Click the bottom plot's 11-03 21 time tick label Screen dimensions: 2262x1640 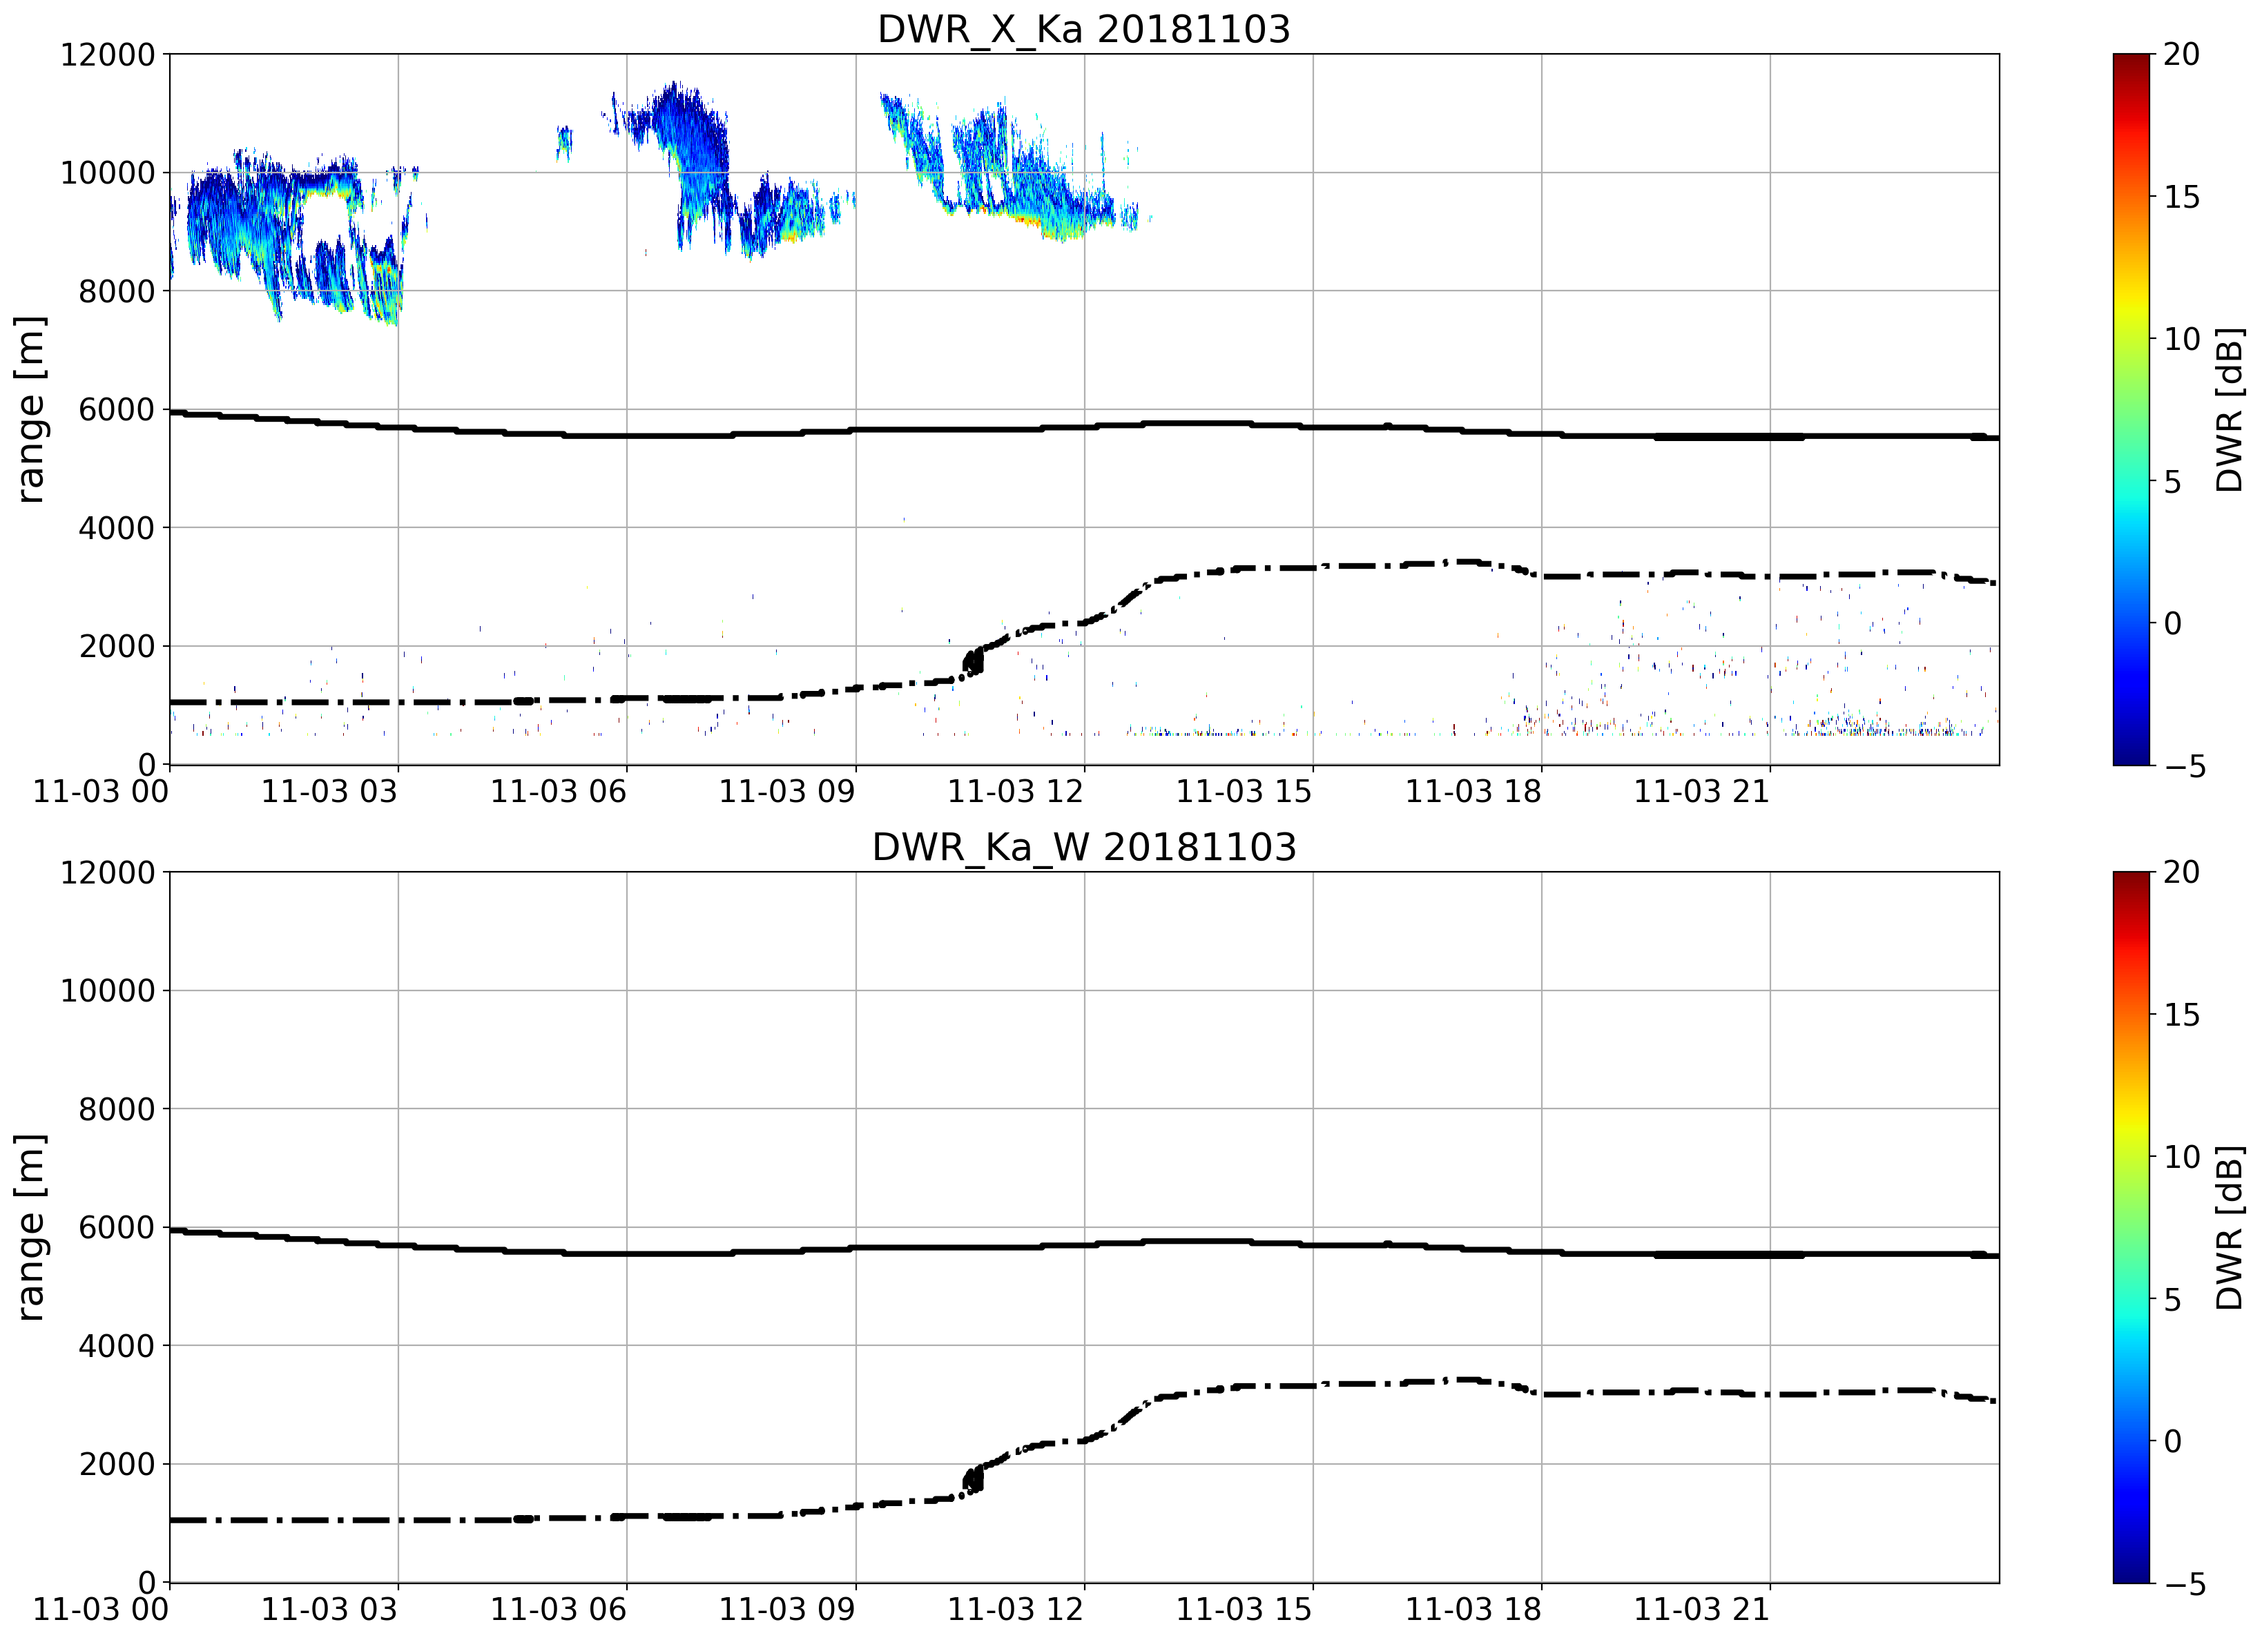point(1701,1609)
